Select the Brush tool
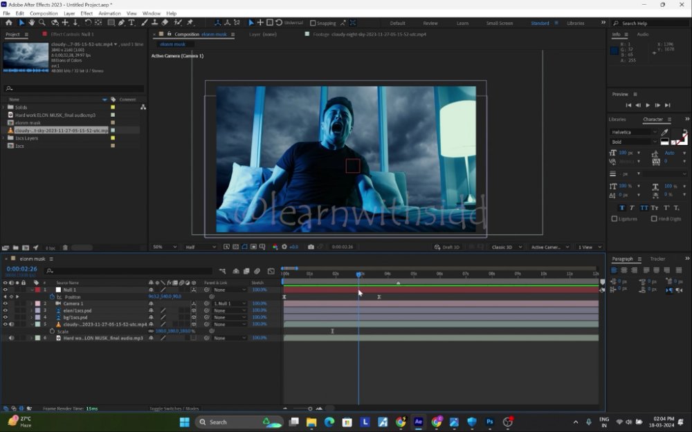The image size is (692, 432). click(145, 23)
